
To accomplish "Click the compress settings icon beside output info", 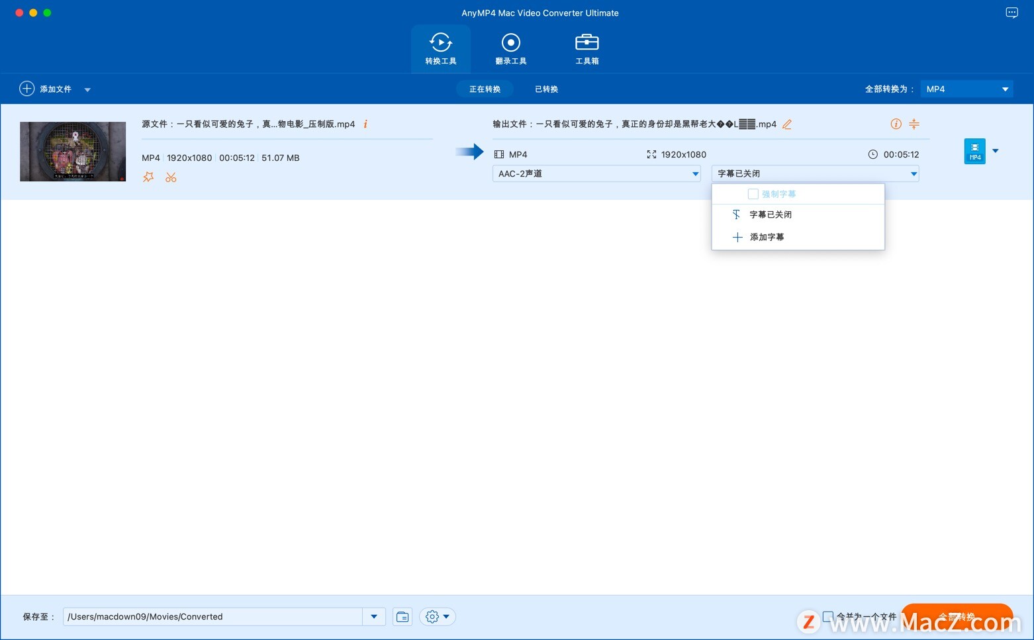I will 914,124.
